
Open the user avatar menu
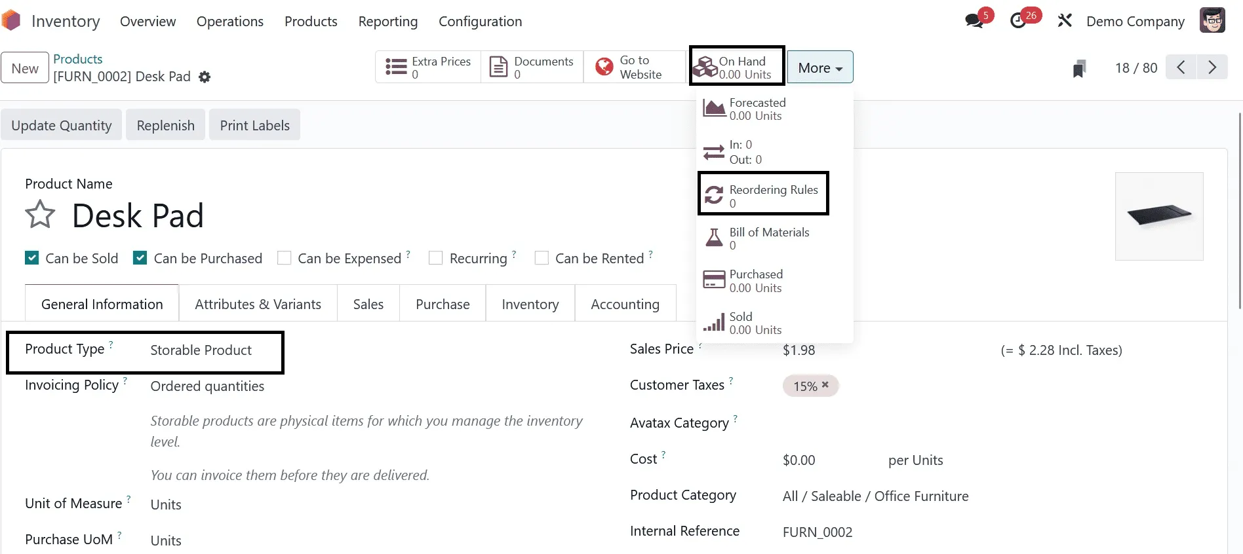click(1212, 20)
